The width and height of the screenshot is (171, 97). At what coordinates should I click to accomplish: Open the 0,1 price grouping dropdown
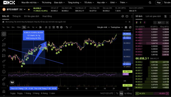pos(161,23)
